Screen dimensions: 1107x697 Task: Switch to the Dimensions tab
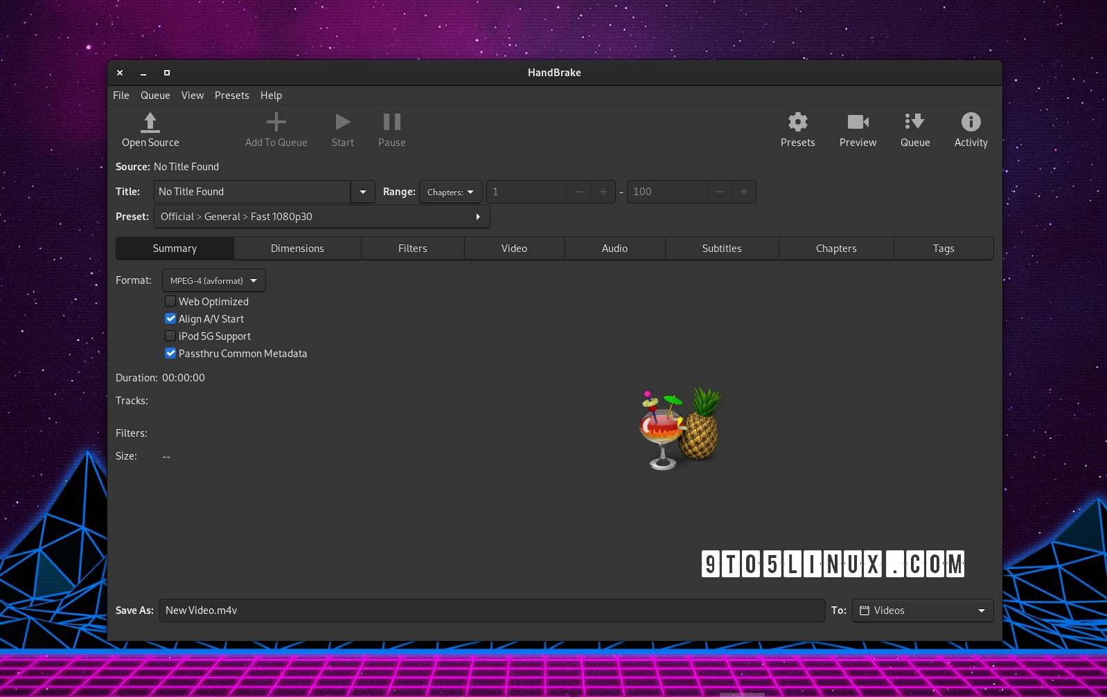tap(297, 248)
